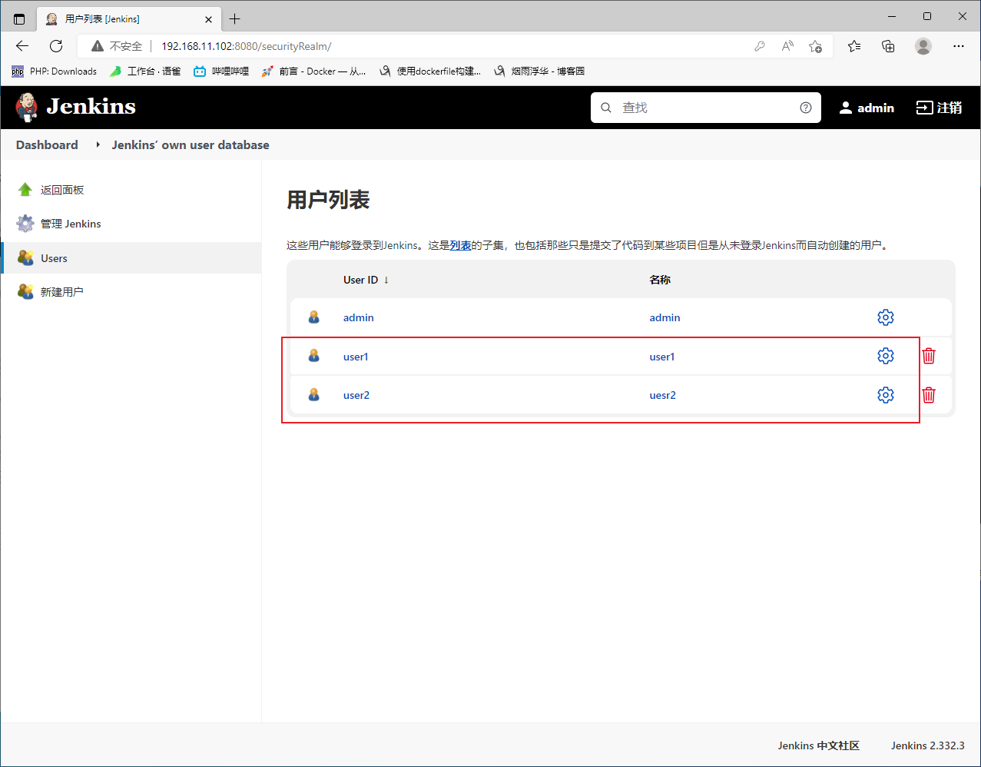This screenshot has height=767, width=981.
Task: Open the user2 User ID link
Action: click(x=356, y=395)
